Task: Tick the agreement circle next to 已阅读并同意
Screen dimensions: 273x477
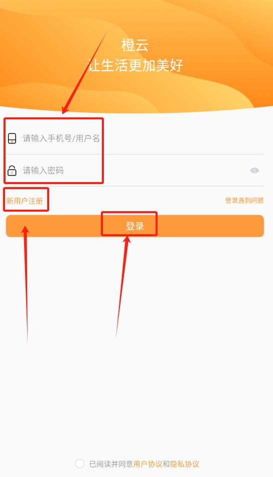Action: pos(80,463)
